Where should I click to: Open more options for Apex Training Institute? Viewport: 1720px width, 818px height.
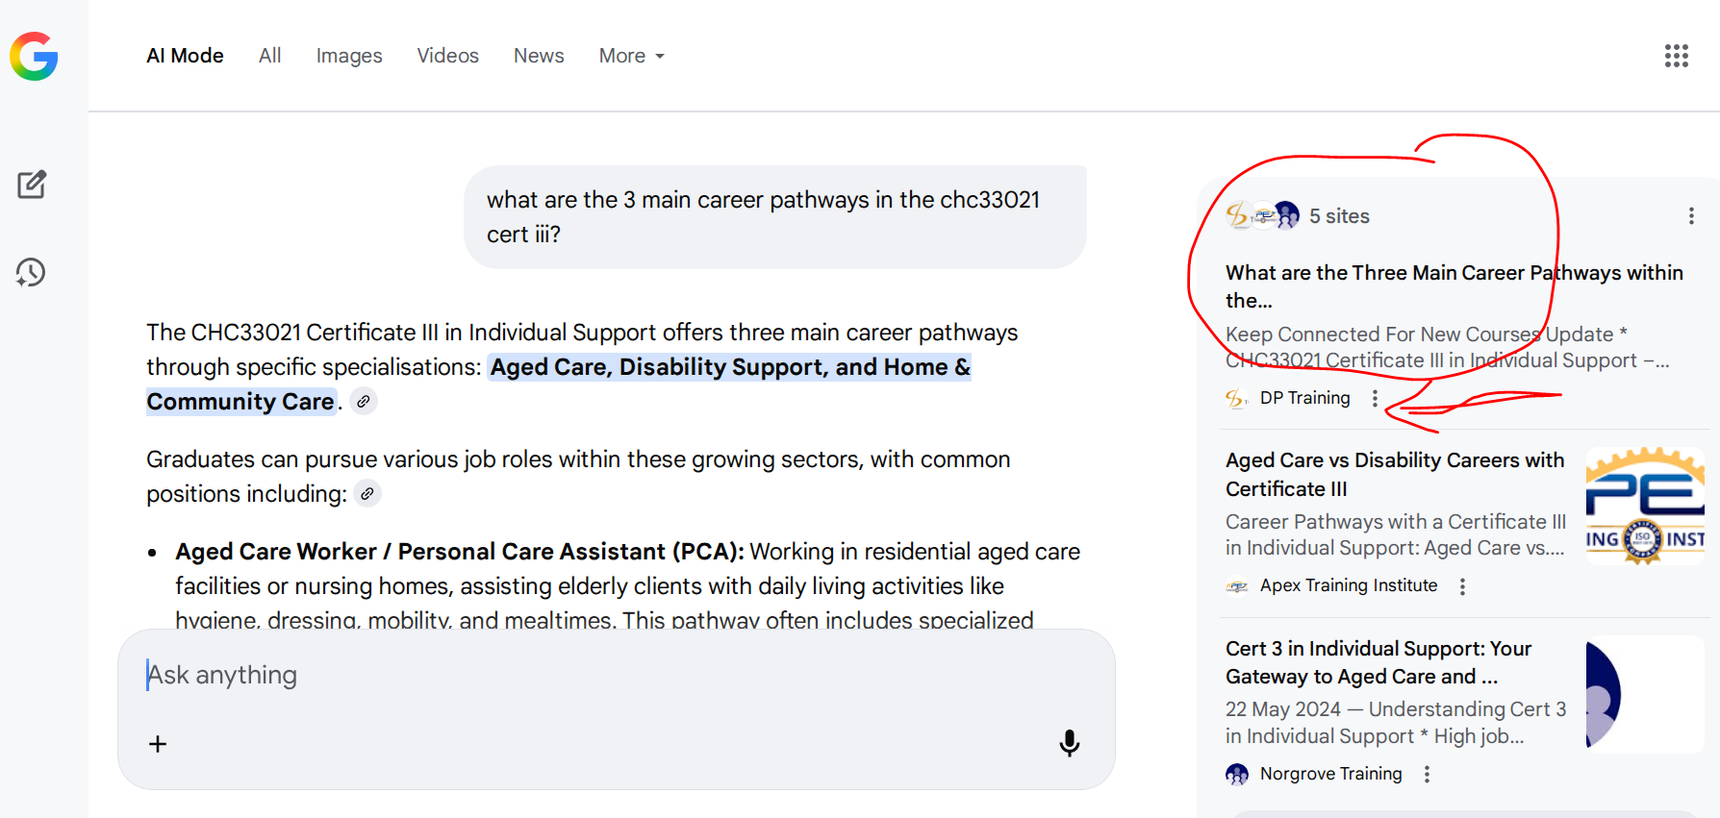1462,586
